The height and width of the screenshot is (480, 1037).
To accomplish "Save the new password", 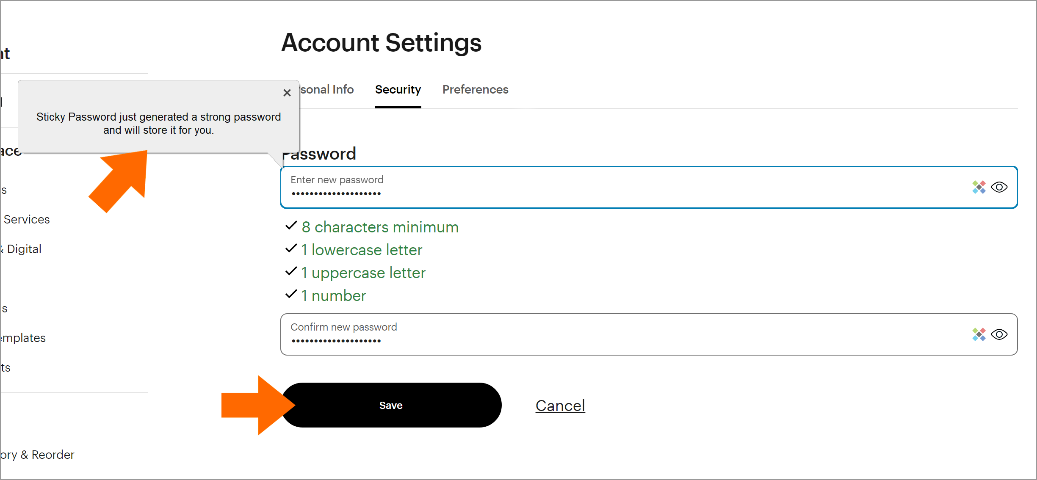I will click(x=391, y=405).
